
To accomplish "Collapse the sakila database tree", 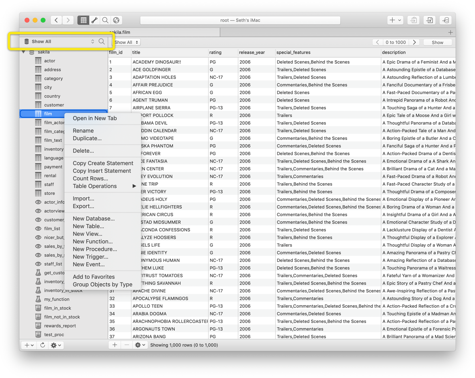I will 24,52.
